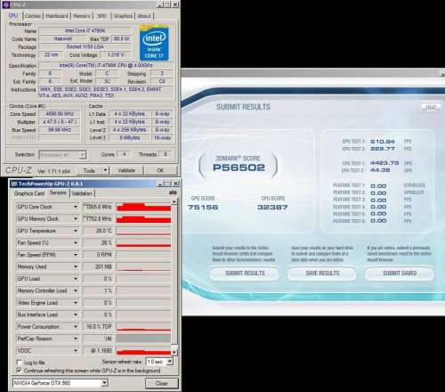Screen dimensions: 445x392
Task: Open Help in the 3DMark window
Action: [x=431, y=107]
